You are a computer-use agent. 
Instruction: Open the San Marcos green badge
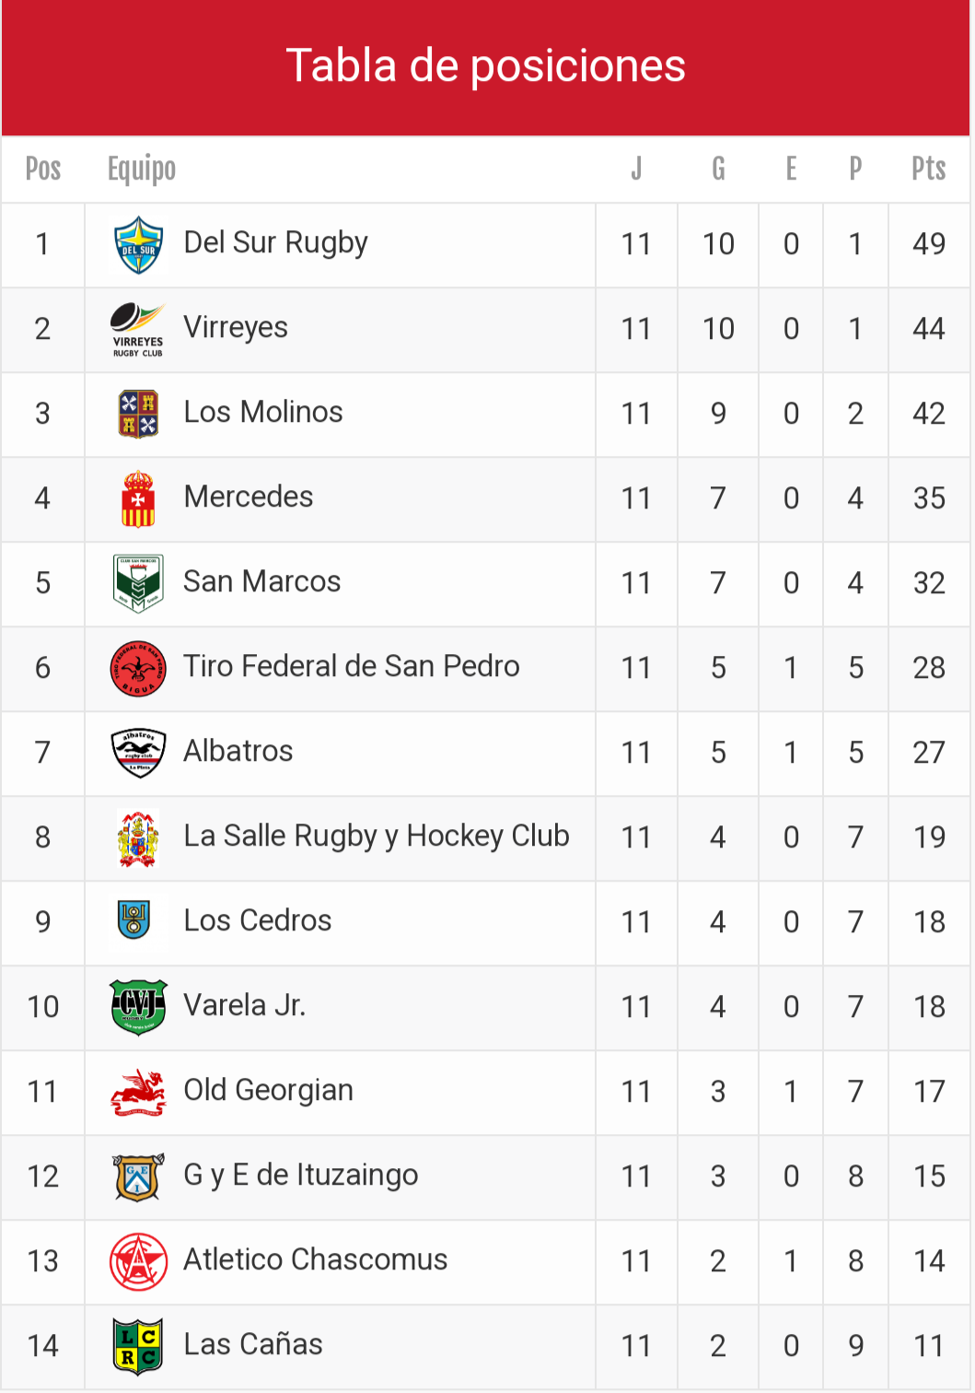[138, 583]
